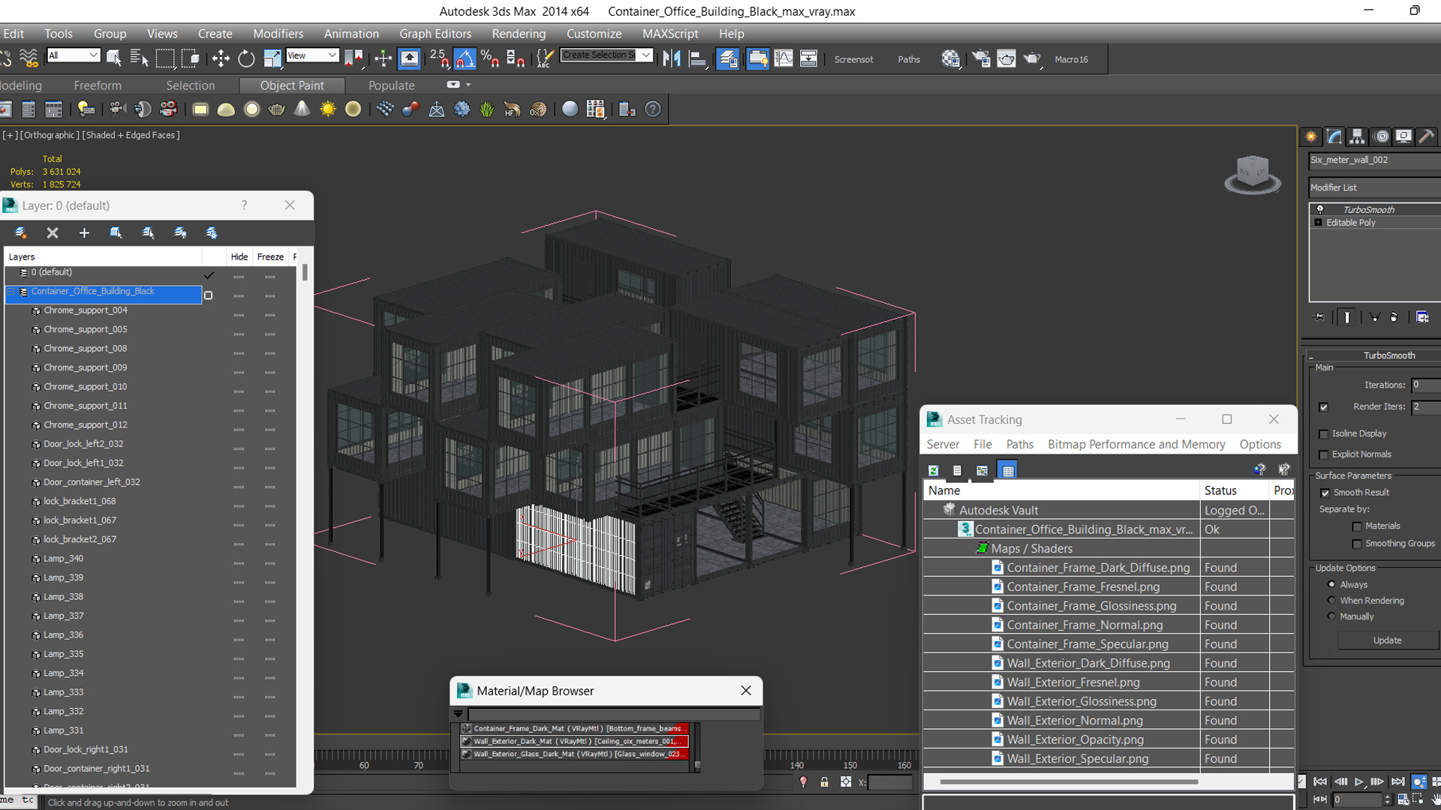This screenshot has height=810, width=1441.
Task: Expand ribbon options dropdown arrow after Populate
Action: coord(468,85)
